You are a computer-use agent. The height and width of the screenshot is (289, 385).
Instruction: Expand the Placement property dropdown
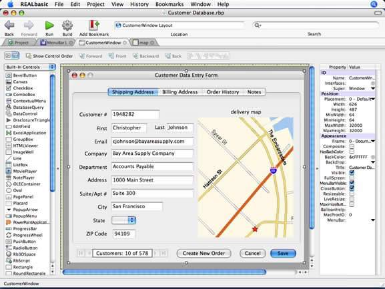click(373, 99)
